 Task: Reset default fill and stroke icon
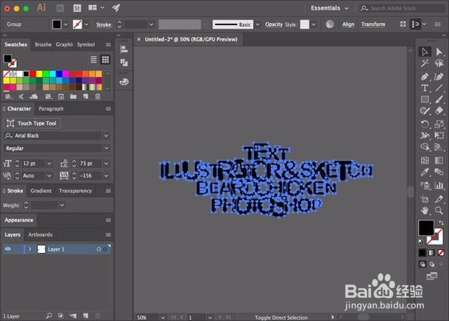click(421, 242)
